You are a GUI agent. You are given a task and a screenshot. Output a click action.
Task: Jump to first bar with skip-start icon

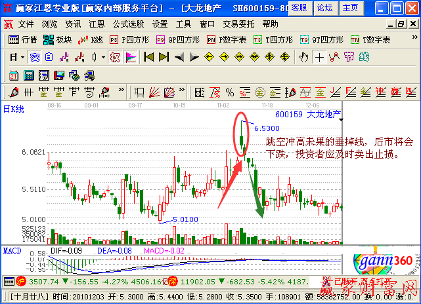click(x=148, y=57)
